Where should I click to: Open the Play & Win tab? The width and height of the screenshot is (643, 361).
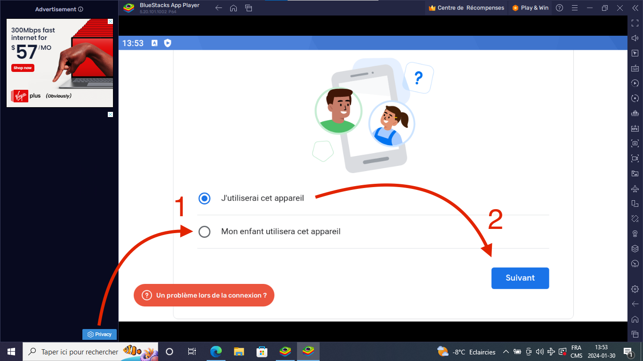[530, 8]
